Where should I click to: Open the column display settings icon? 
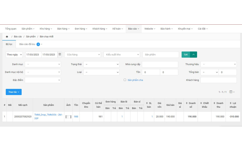coord(232,92)
